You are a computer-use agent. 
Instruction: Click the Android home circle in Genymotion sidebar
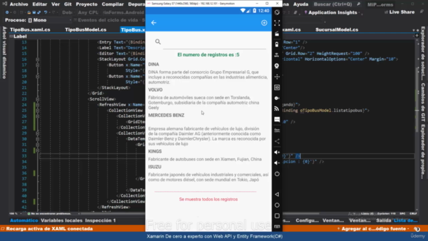[277, 205]
